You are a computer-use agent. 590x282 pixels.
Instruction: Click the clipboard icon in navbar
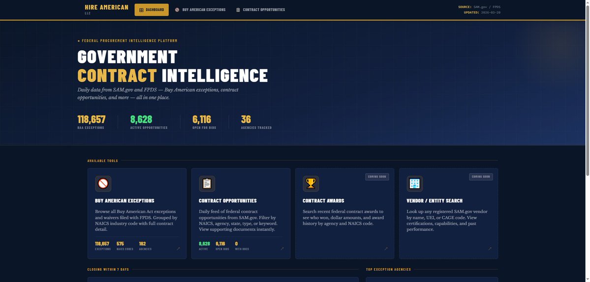coord(238,10)
